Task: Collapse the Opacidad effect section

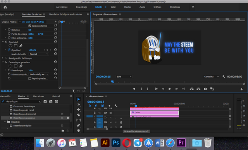Action: [x=3, y=42]
